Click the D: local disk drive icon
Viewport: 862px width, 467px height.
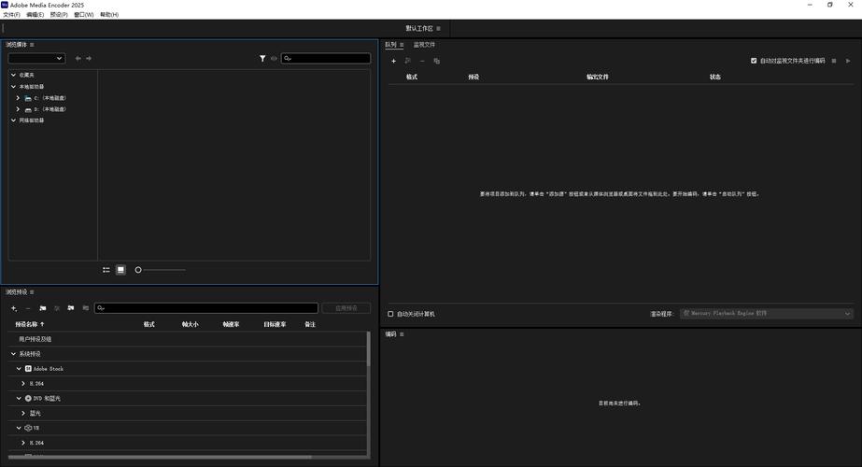coord(28,109)
